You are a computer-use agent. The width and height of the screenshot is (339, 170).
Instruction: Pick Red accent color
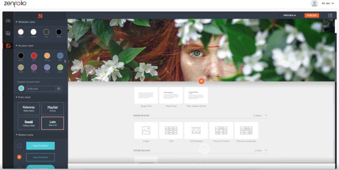tap(34, 56)
